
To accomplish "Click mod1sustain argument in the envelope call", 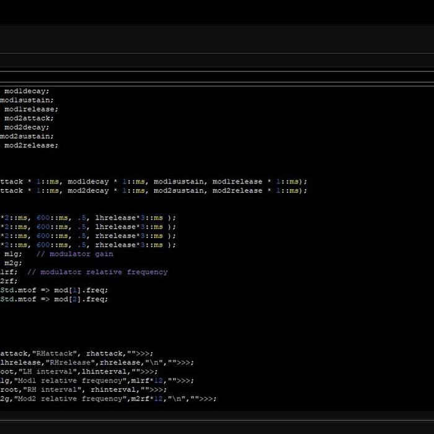I will coord(179,182).
